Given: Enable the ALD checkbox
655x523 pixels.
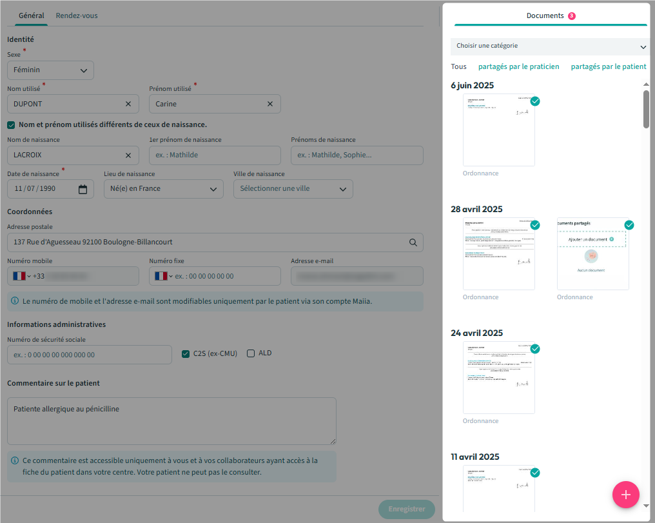Looking at the screenshot, I should click(x=251, y=353).
